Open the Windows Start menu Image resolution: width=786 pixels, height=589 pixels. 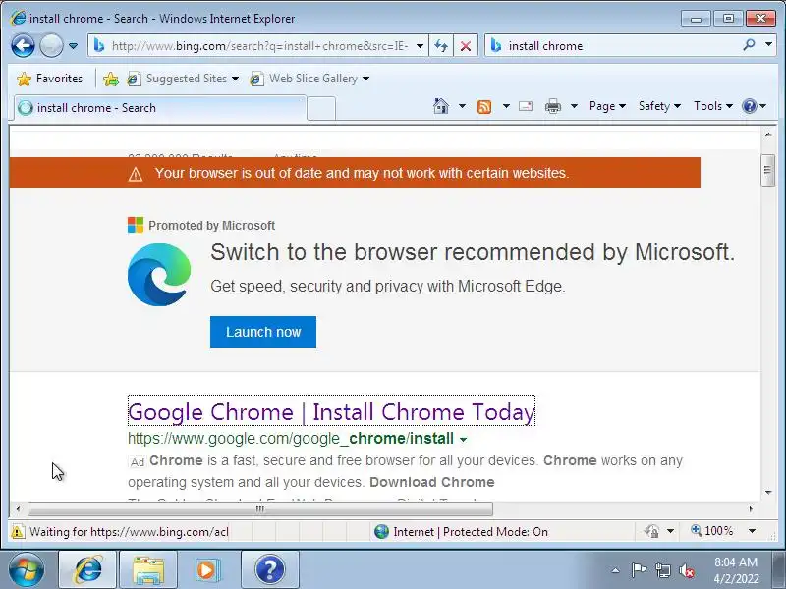coord(26,569)
